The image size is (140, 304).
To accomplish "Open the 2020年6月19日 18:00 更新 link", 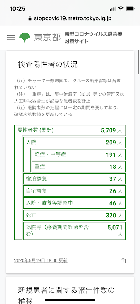I will (41, 260).
